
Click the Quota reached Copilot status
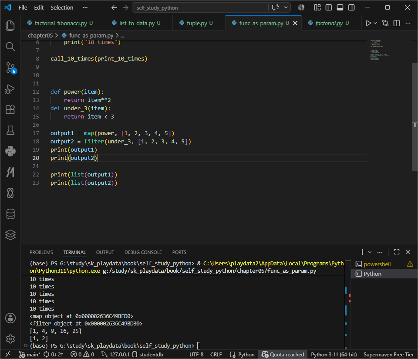[x=283, y=354]
